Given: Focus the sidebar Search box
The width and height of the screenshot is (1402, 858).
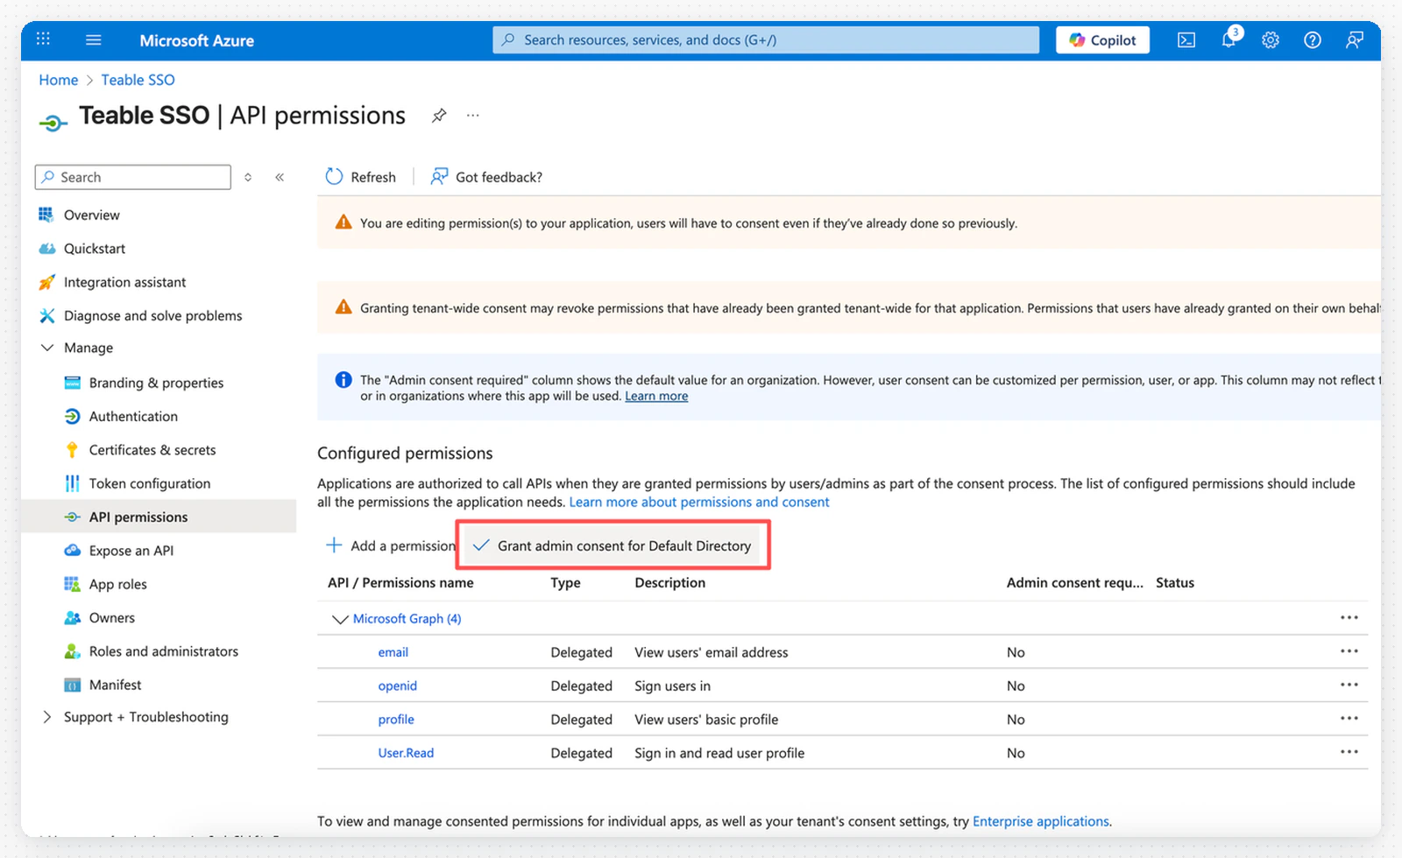Looking at the screenshot, I should click(133, 177).
